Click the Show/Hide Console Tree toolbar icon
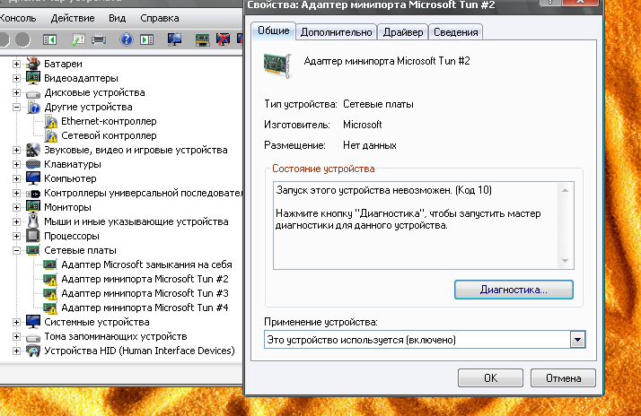 [x=50, y=39]
